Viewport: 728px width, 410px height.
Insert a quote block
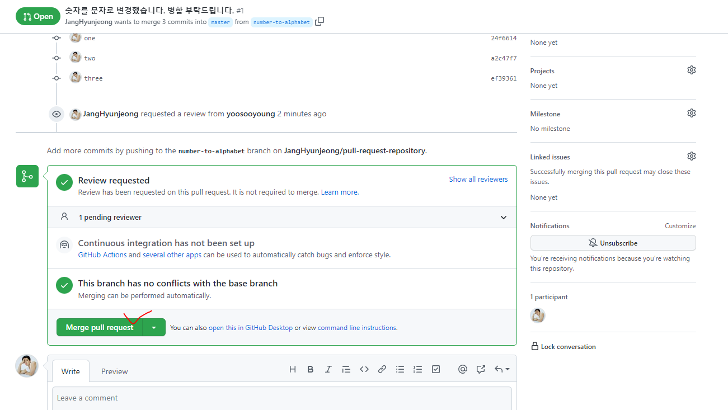pyautogui.click(x=346, y=369)
